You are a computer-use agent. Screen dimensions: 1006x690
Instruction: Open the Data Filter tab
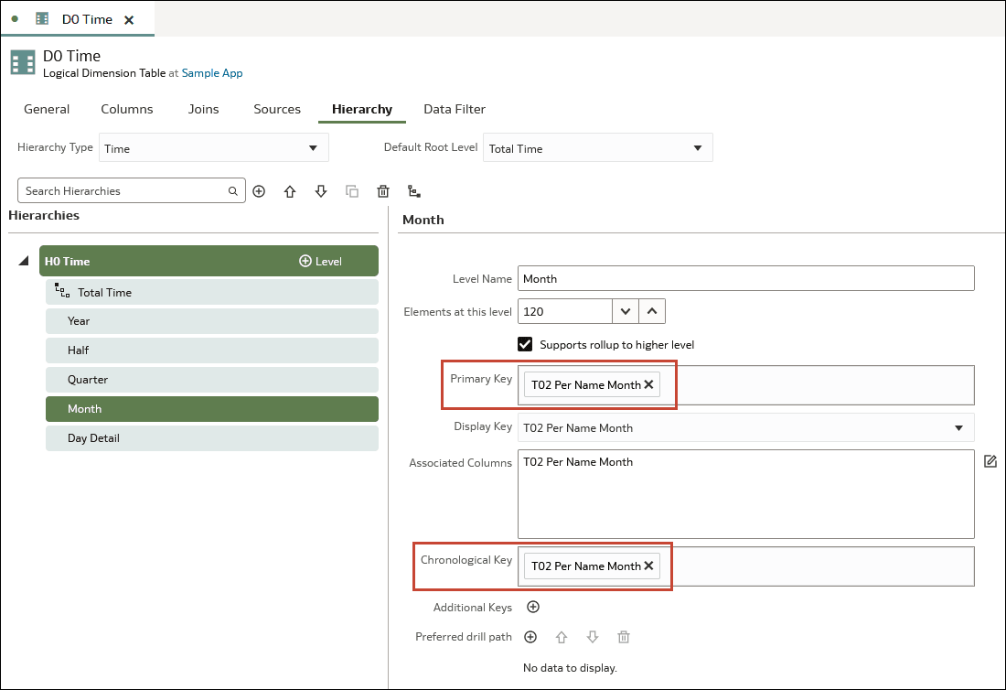coord(455,109)
